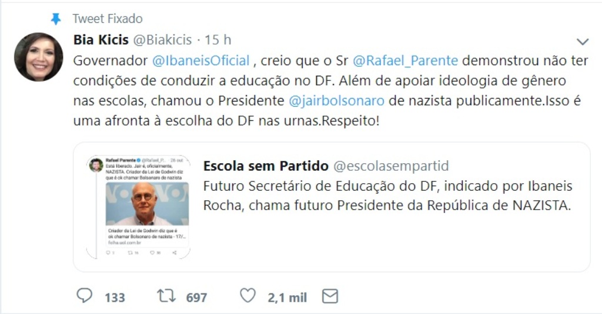Visit the @Rafael_Parente mentioned profile

pyautogui.click(x=405, y=60)
